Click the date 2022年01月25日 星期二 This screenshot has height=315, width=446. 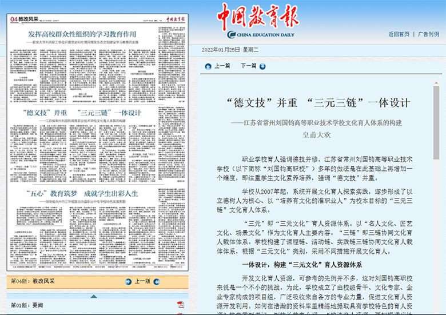[230, 50]
